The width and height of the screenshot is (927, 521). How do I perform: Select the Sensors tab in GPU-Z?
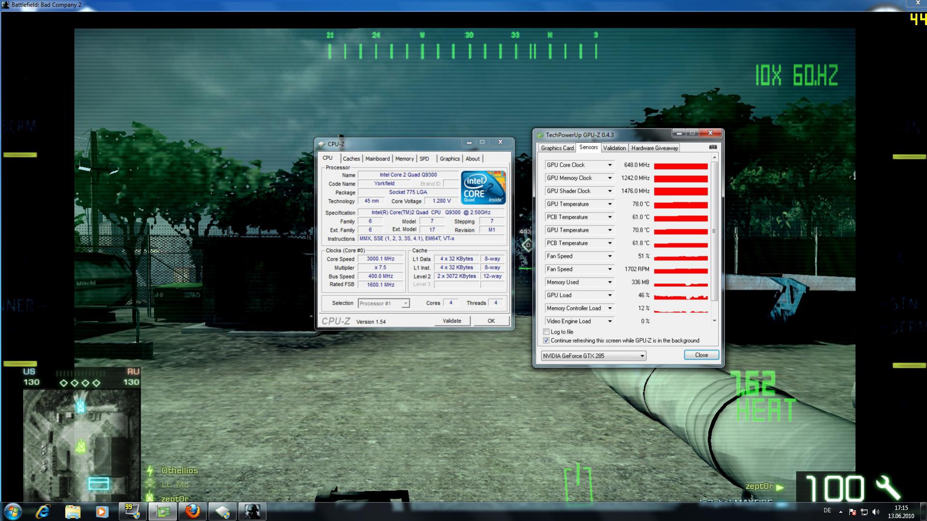[x=588, y=147]
